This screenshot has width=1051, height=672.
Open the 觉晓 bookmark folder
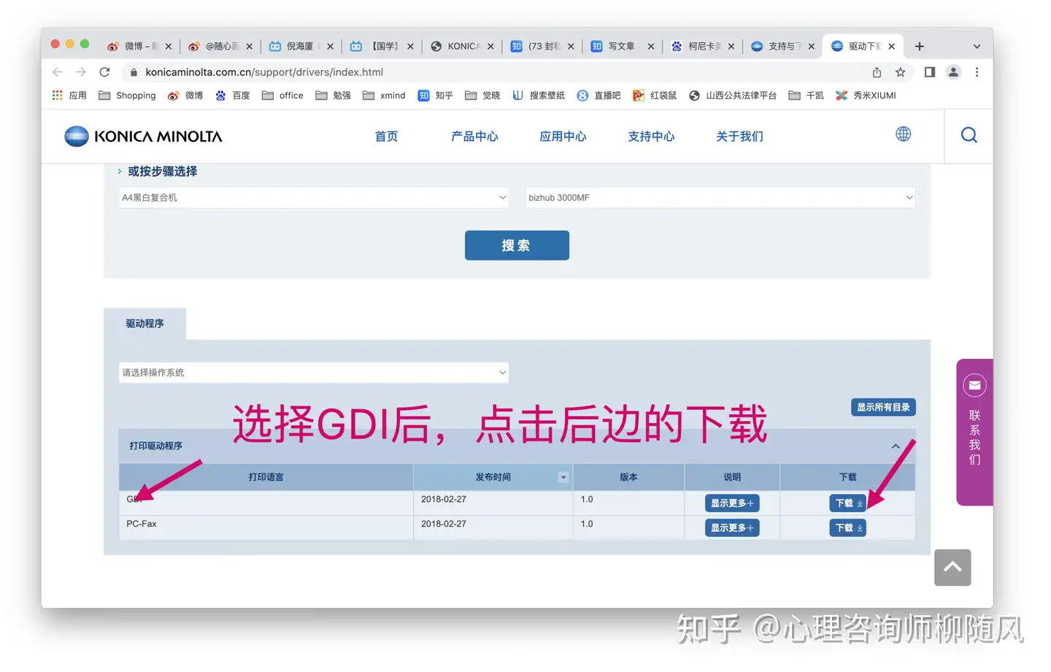[482, 96]
